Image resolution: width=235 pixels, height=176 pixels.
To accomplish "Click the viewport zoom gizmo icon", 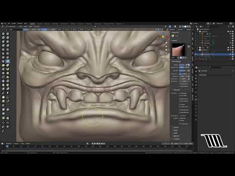I will [166, 43].
